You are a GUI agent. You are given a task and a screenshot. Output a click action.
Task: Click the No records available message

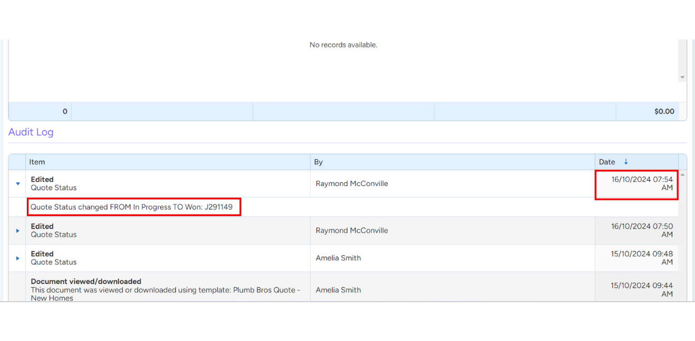[x=343, y=45]
